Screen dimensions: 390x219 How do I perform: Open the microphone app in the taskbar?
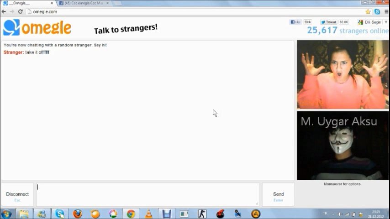click(238, 214)
